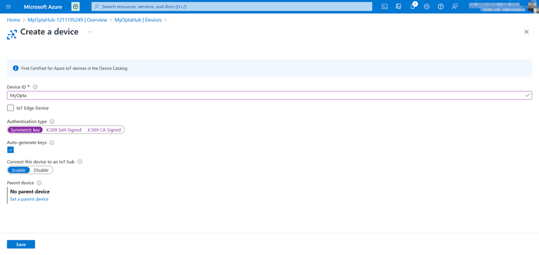Choose X.509 CA Signed authentication
This screenshot has height=255, width=539.
[x=104, y=130]
